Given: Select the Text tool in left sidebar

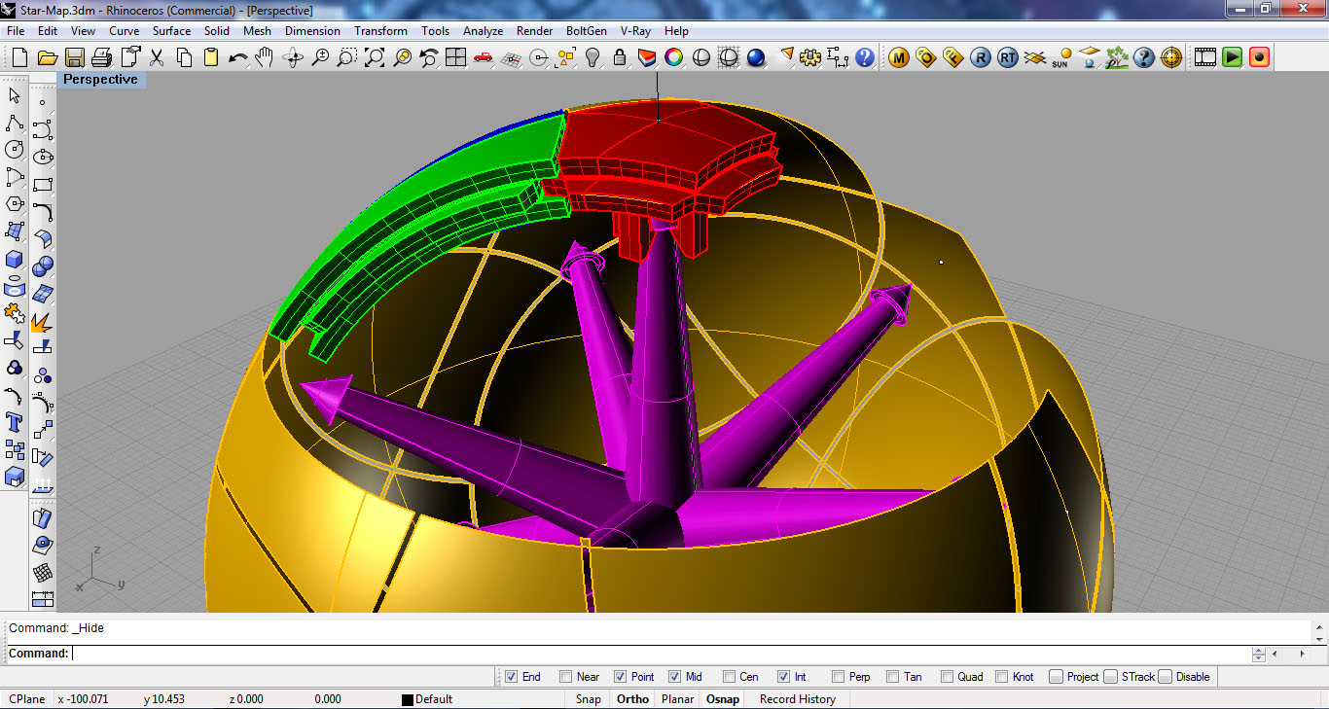Looking at the screenshot, I should 15,422.
